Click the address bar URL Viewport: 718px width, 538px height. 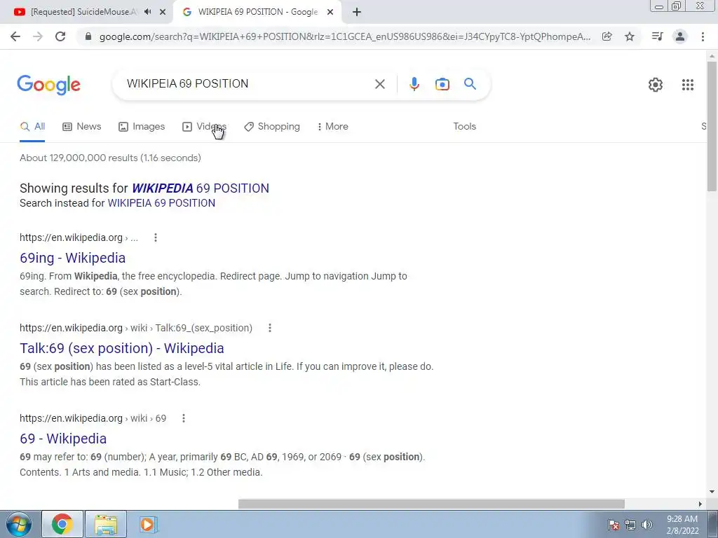(x=345, y=36)
